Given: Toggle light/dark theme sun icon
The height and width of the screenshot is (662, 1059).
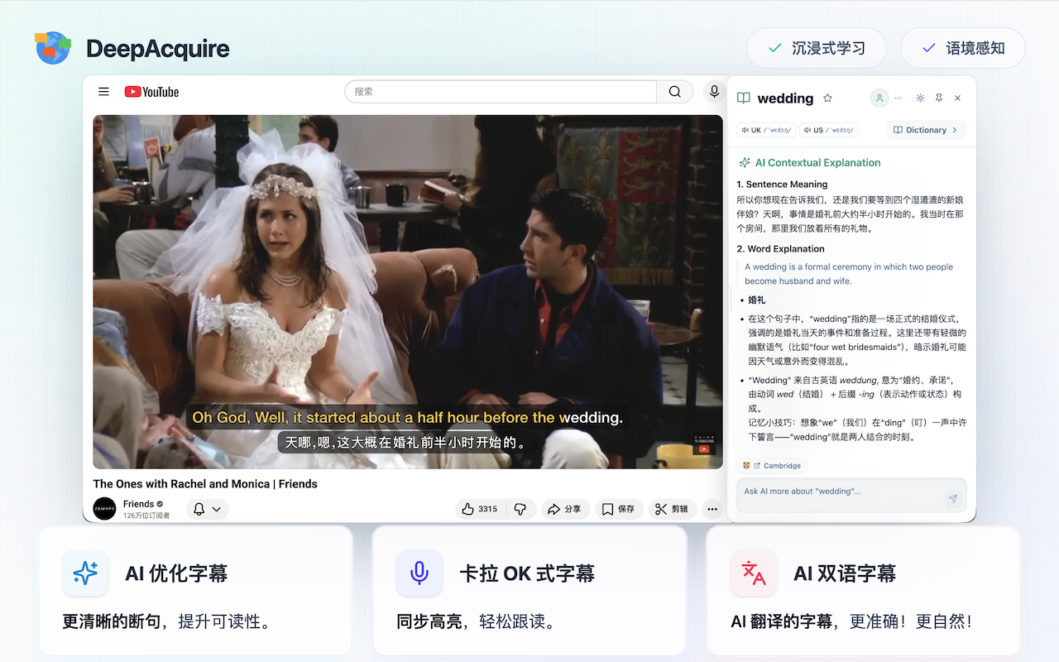Looking at the screenshot, I should (920, 98).
